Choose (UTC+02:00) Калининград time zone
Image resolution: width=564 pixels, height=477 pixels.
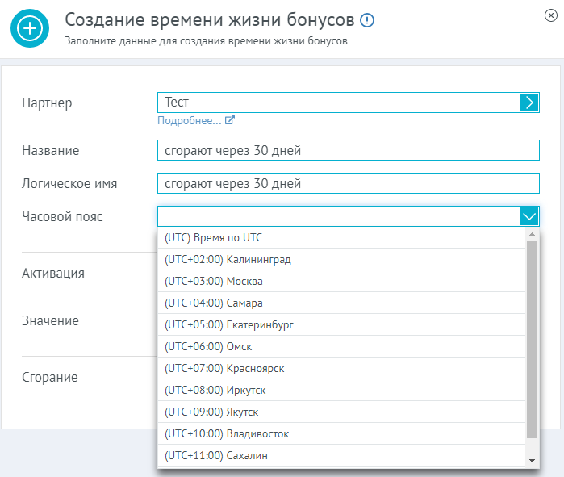click(341, 259)
